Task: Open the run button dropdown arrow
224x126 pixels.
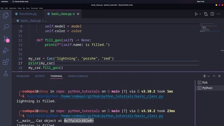Action: click(x=200, y=14)
